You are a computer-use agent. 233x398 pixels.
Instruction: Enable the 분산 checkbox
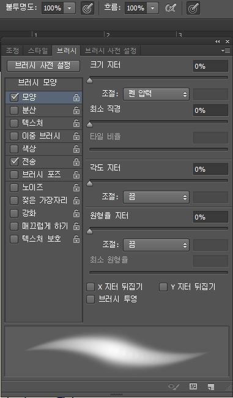[14, 110]
